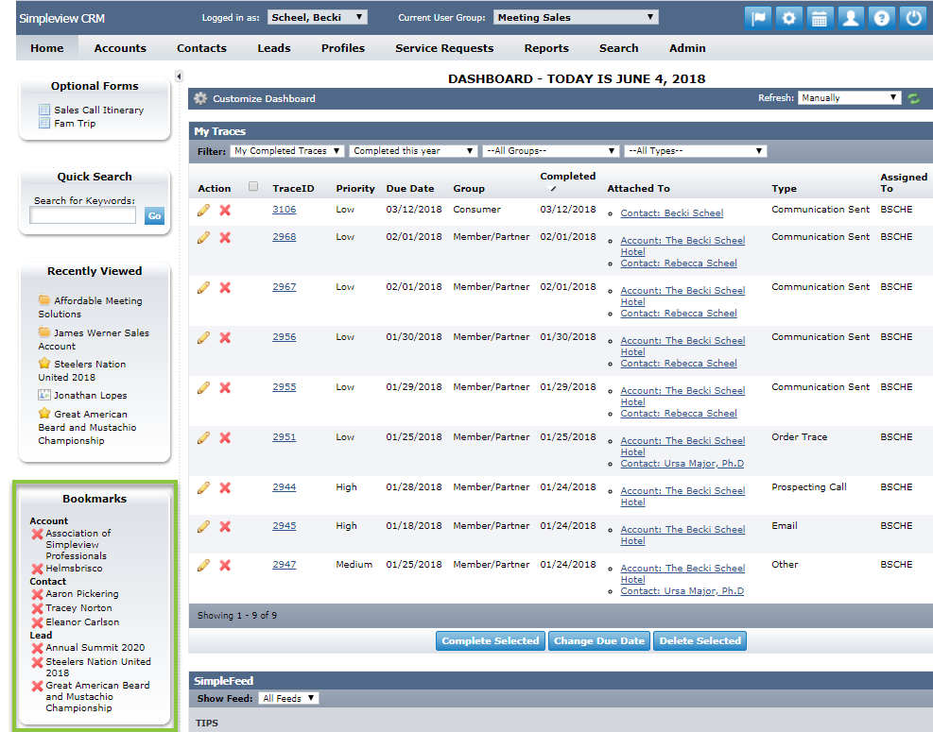This screenshot has height=732, width=933.
Task: Open the Reports menu
Action: click(546, 48)
